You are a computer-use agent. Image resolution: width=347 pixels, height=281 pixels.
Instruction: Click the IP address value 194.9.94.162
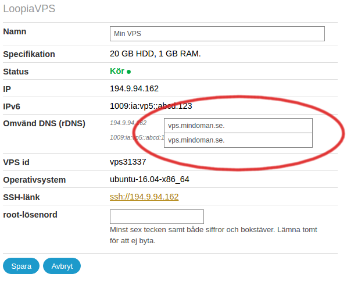click(x=134, y=88)
